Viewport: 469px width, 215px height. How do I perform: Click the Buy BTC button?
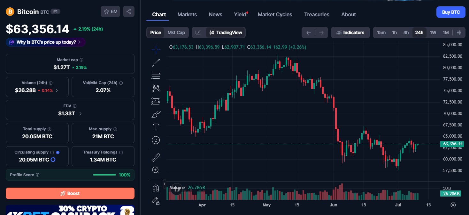[x=451, y=12]
